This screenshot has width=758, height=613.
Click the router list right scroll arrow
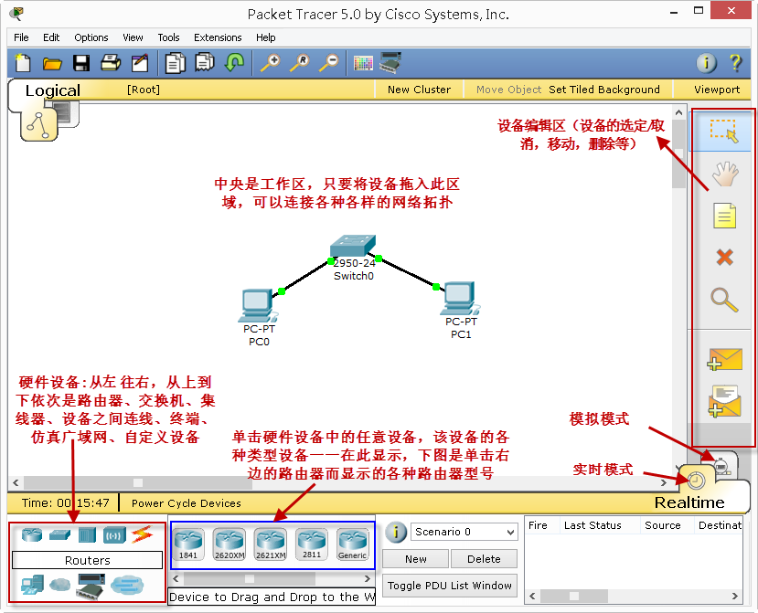click(x=367, y=578)
